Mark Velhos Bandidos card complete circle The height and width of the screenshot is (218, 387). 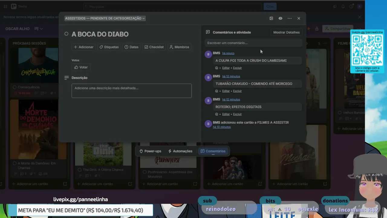[340, 113]
